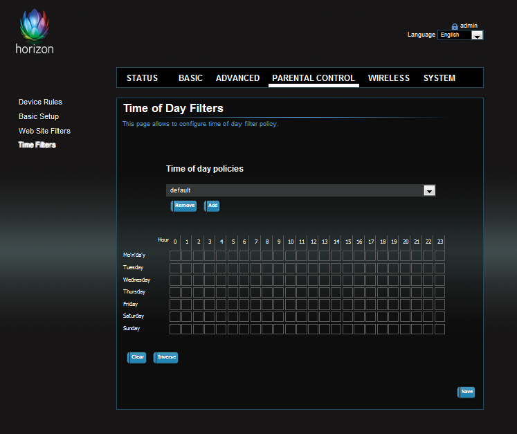Open Web Site Filters page
Image resolution: width=517 pixels, height=434 pixels.
[44, 131]
